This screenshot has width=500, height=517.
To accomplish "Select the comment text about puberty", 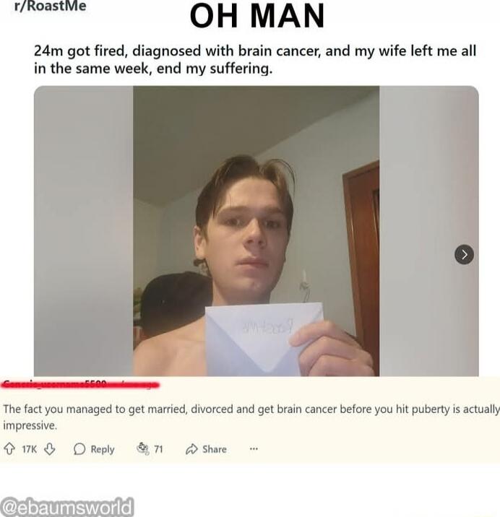I will [251, 417].
